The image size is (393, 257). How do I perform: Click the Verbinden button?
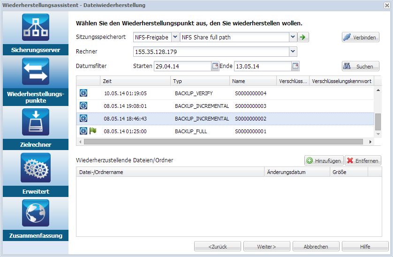pyautogui.click(x=361, y=38)
